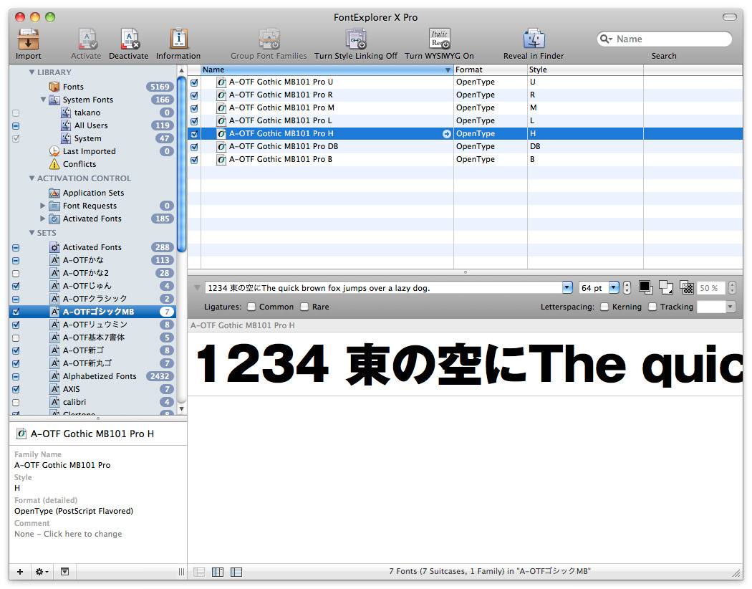This screenshot has height=589, width=752.
Task: Collapse the LIBRARY section
Action: point(32,72)
